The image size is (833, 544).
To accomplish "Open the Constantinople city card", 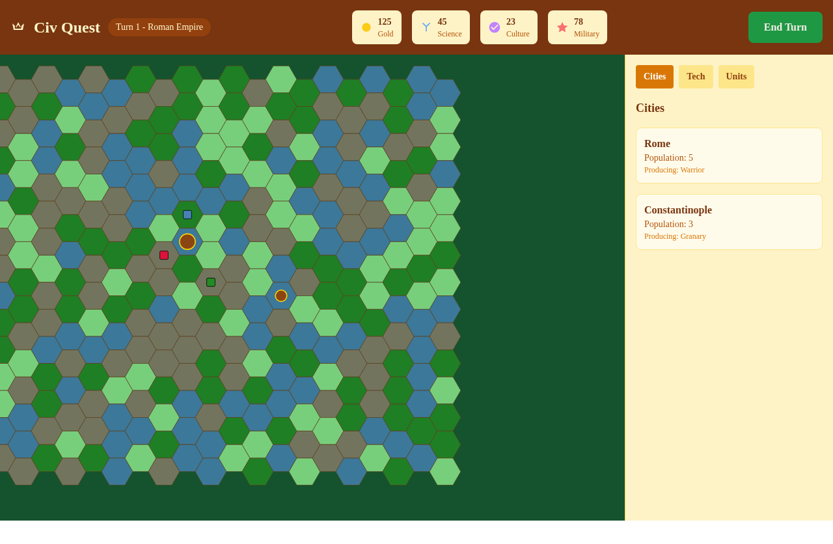I will point(729,222).
